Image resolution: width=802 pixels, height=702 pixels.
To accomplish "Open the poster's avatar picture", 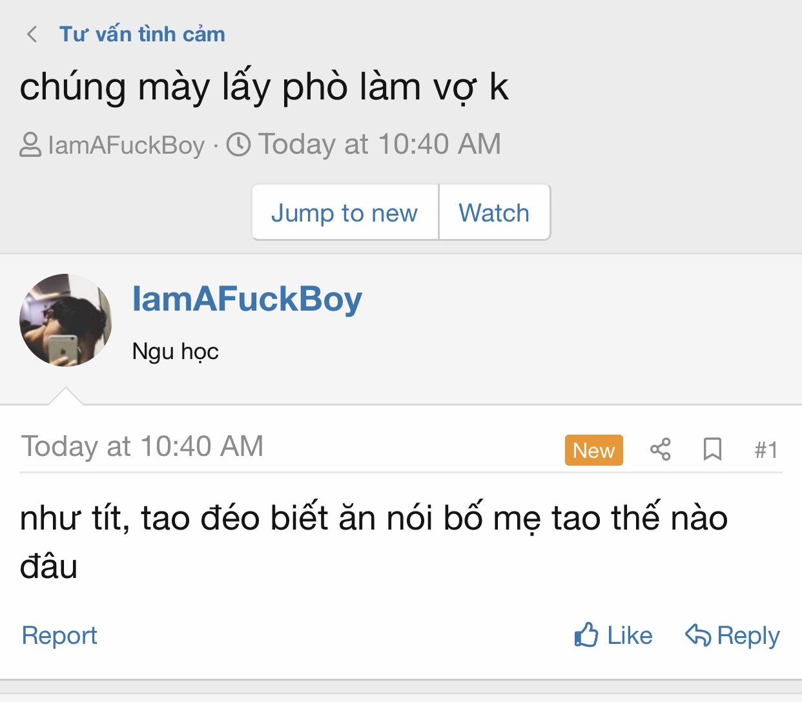I will [65, 320].
